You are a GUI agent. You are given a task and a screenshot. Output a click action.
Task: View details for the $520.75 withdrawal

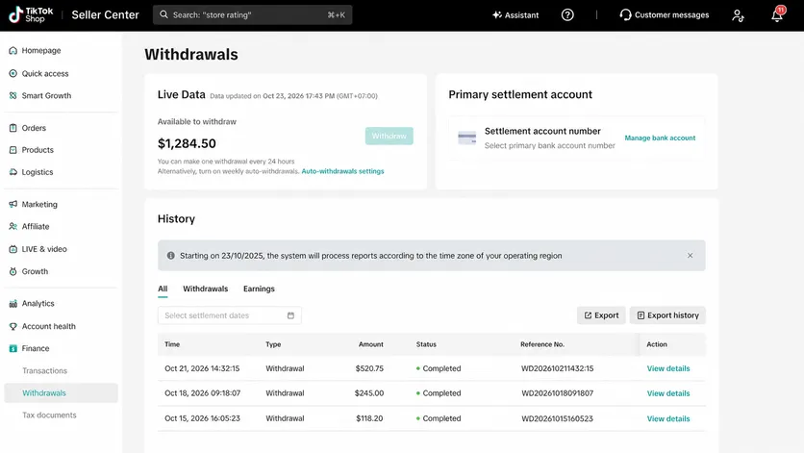click(668, 368)
